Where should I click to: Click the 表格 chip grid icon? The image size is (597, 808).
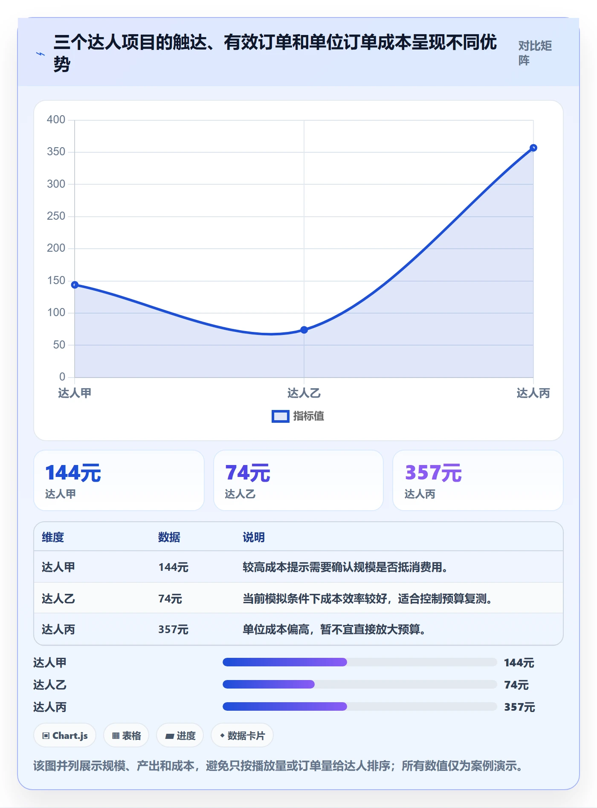pyautogui.click(x=116, y=736)
